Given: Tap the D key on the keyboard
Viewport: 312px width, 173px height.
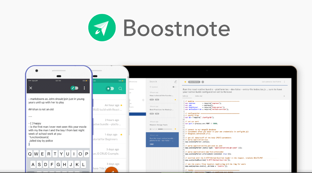Looking at the screenshot, I should [45, 164].
